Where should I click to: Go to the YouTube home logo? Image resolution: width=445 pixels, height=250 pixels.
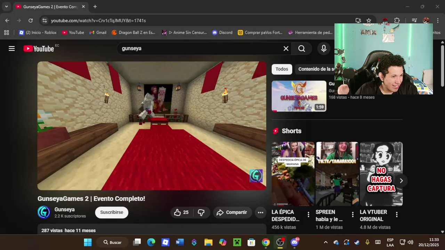click(x=39, y=49)
